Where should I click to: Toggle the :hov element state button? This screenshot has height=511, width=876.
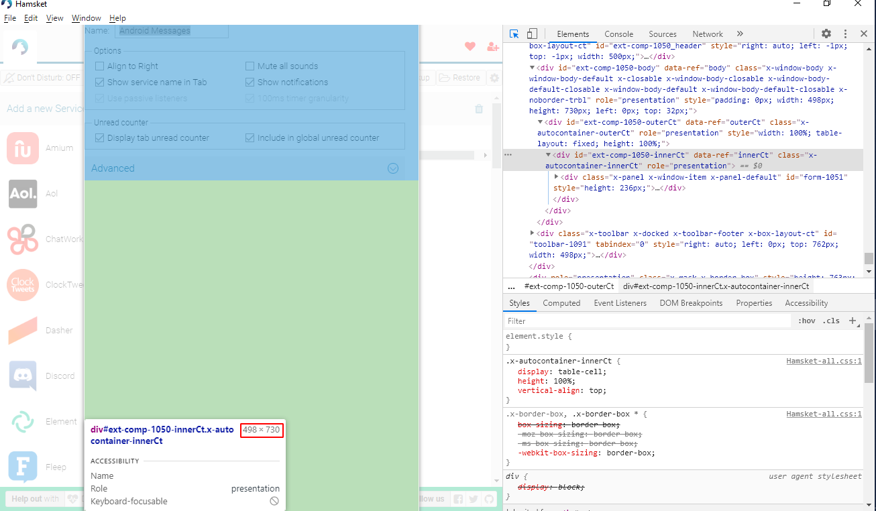click(807, 321)
